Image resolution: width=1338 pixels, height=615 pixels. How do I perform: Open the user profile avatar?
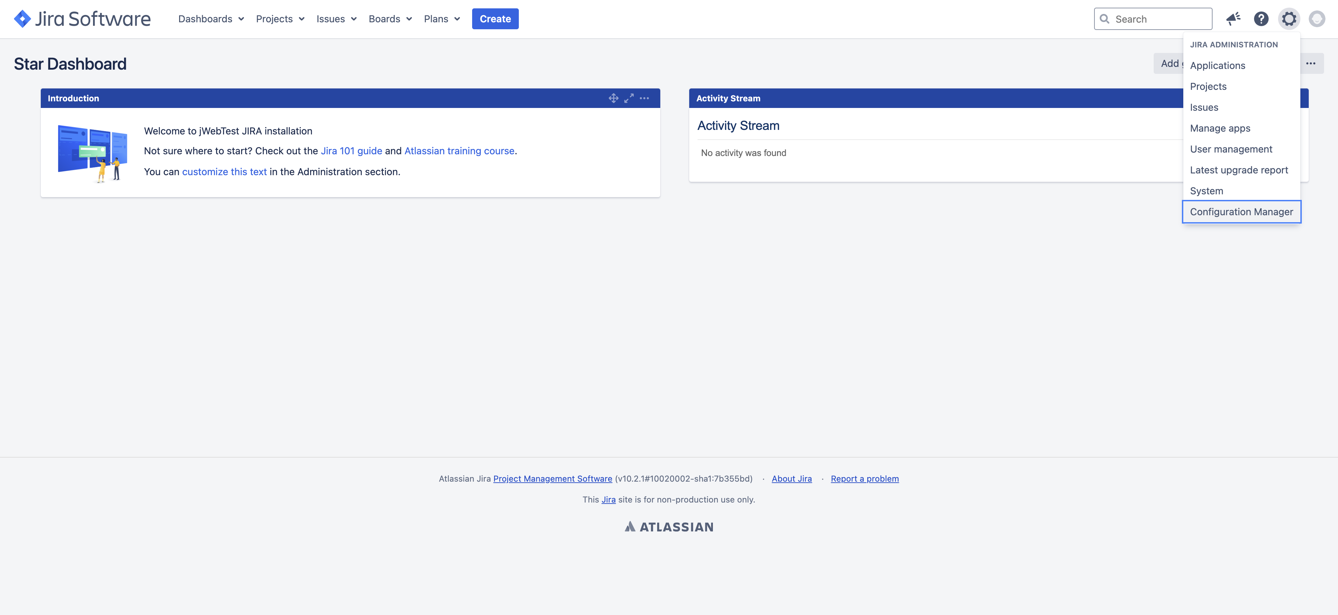tap(1317, 19)
